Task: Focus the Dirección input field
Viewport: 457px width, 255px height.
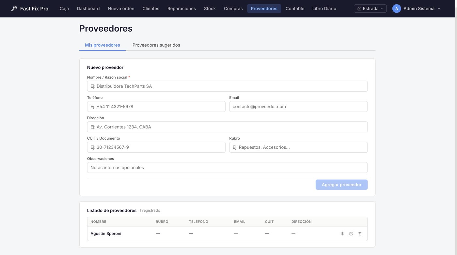Action: pyautogui.click(x=227, y=127)
